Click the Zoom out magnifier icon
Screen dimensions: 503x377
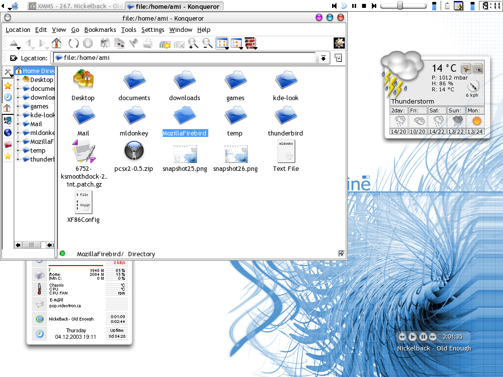(207, 43)
